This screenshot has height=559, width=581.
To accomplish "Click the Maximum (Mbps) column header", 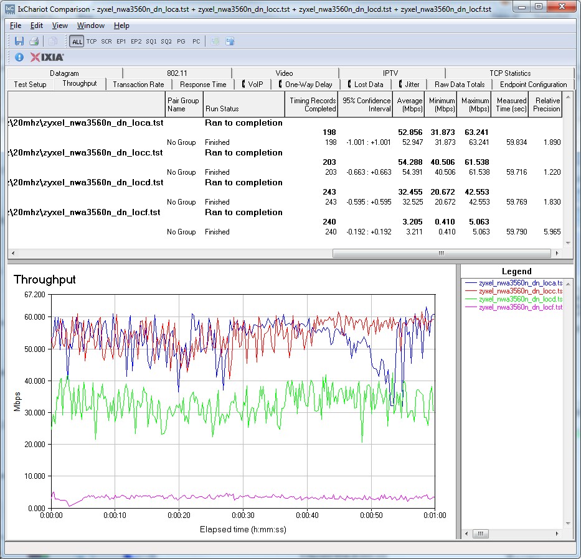I will (x=474, y=104).
